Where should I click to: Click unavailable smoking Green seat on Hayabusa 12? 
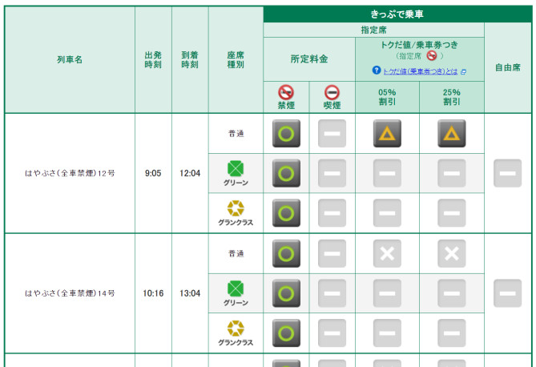coord(332,173)
